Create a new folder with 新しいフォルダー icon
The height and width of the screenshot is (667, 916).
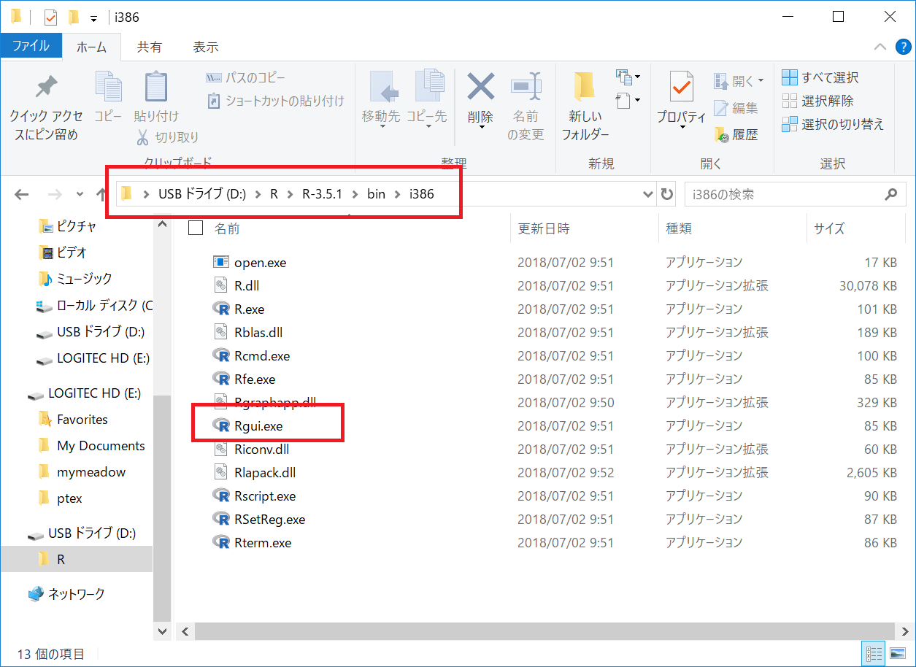point(585,88)
